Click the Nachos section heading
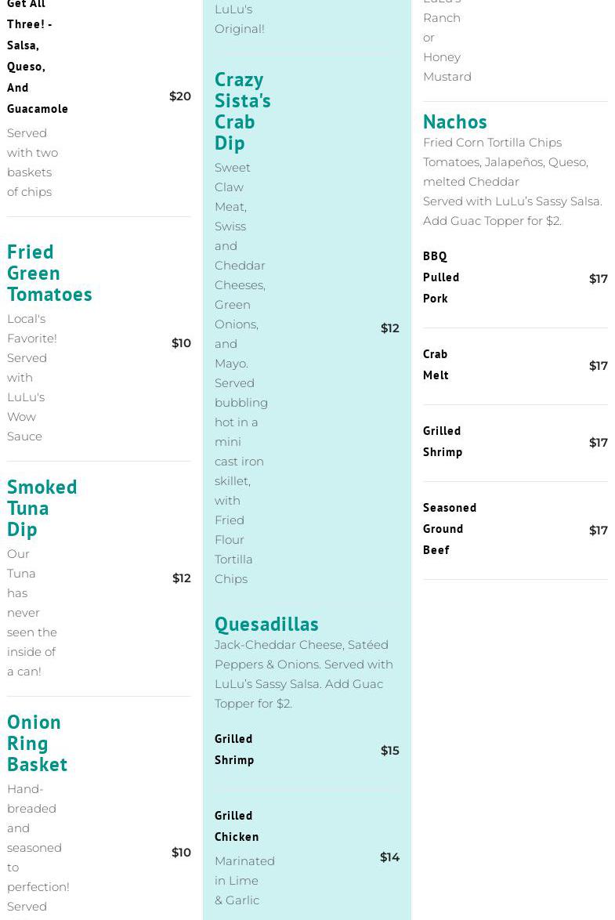The height and width of the screenshot is (920, 615). (454, 121)
